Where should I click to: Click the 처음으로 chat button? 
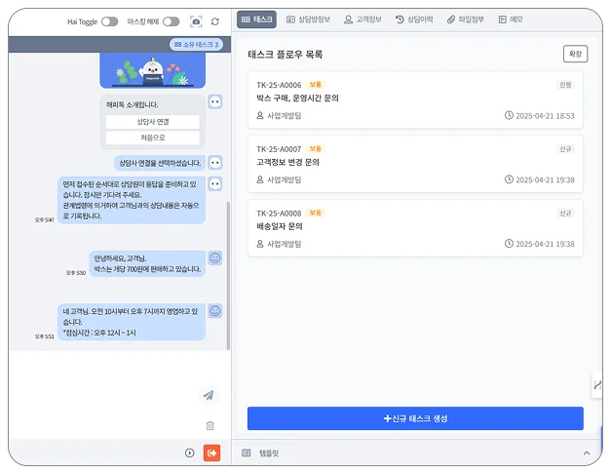click(x=153, y=138)
